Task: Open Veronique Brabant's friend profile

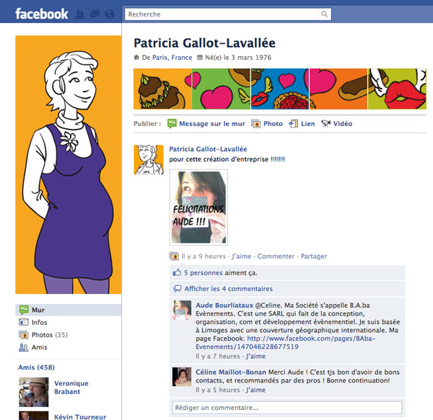Action: coord(71,388)
